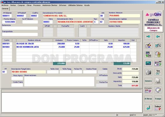Click the Genera button

(148, 81)
